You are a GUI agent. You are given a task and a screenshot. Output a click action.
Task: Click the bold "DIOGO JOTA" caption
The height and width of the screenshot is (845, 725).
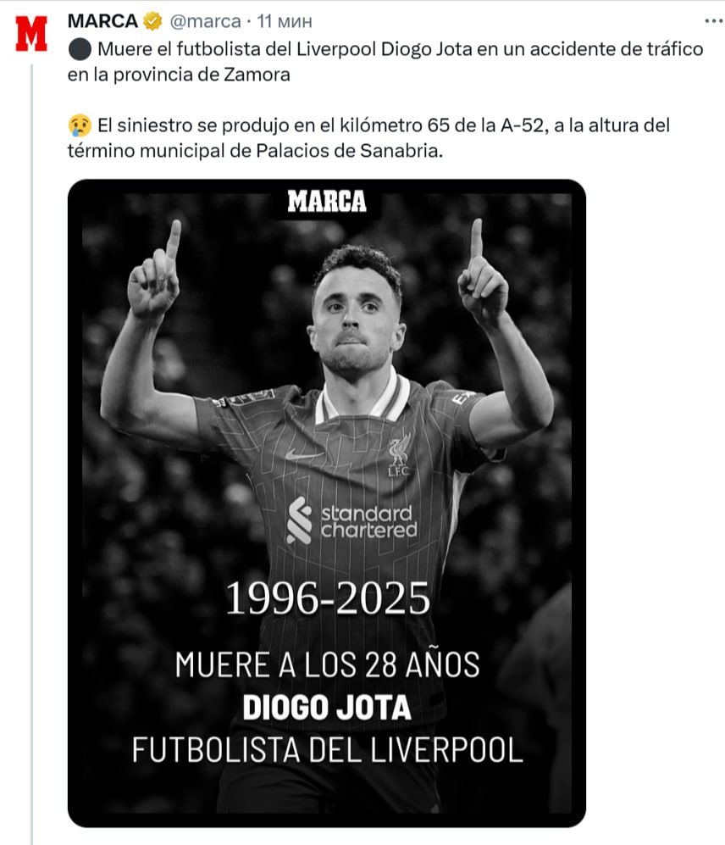click(327, 708)
